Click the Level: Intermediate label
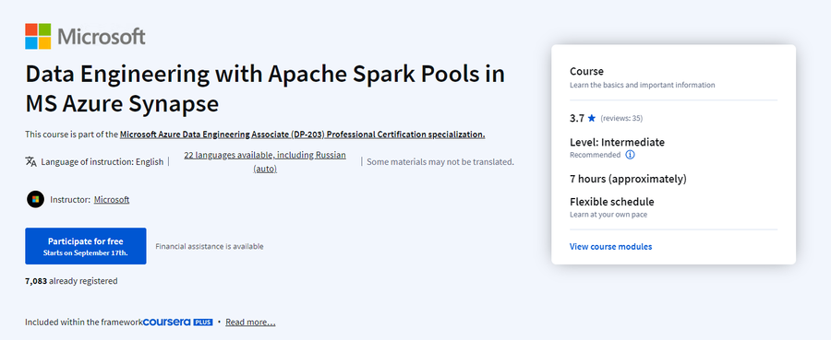831x340 pixels. pyautogui.click(x=617, y=142)
